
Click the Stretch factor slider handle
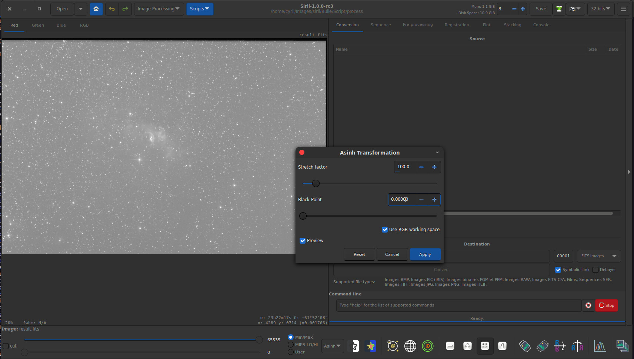(316, 183)
